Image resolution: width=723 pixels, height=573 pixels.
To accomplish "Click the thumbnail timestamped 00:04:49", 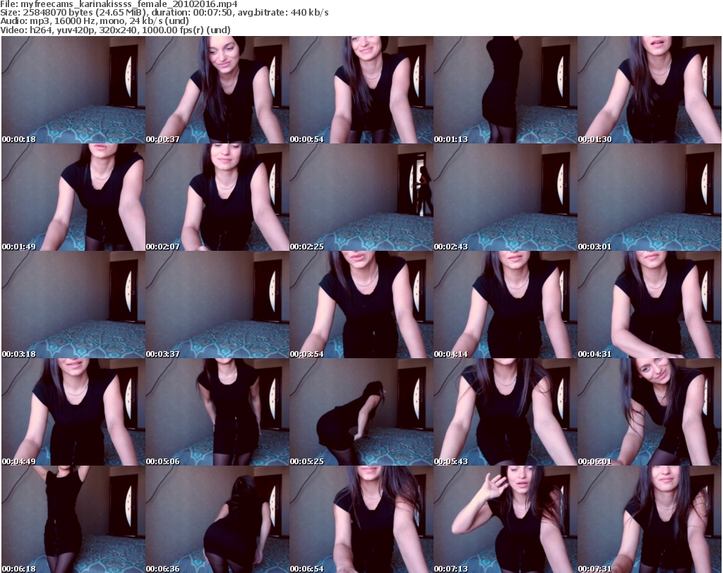I will click(x=73, y=413).
